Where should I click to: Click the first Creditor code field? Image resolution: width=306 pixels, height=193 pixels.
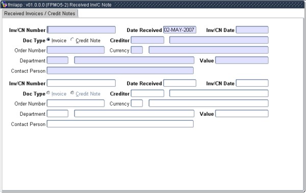147,40
